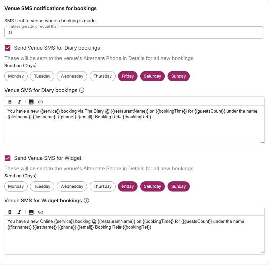Click insert link icon in Widget editor

(x=40, y=212)
